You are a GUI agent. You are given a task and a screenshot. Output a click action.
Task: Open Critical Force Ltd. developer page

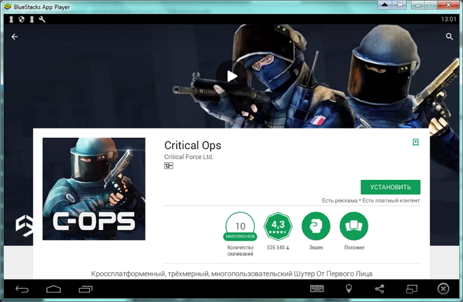pos(189,157)
